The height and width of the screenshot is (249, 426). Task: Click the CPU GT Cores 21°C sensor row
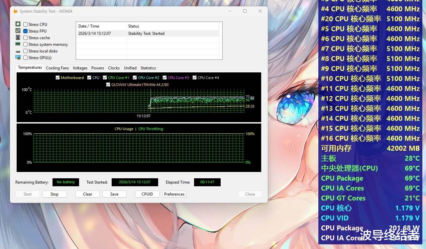pos(371,198)
